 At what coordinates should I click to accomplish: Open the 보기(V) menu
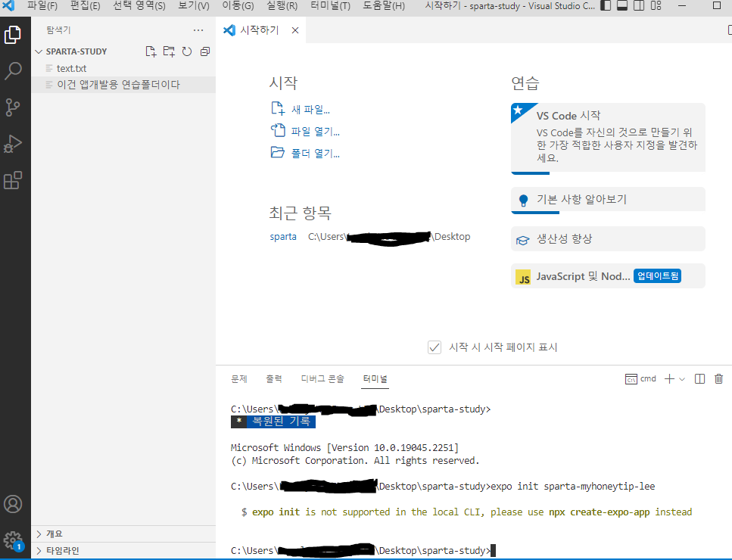pos(194,5)
